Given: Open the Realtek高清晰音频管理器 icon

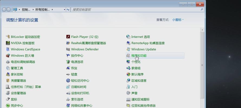Looking at the screenshot, I should pos(68,43).
